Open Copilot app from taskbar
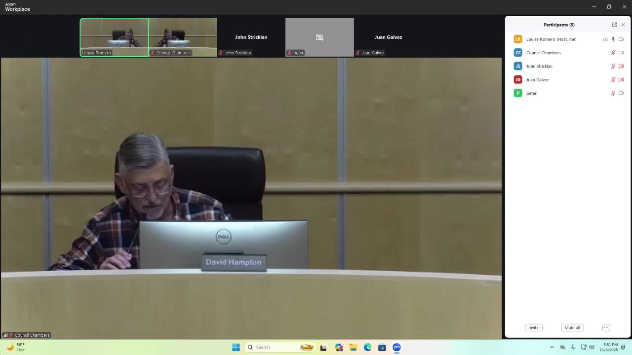This screenshot has height=355, width=632. 339,347
